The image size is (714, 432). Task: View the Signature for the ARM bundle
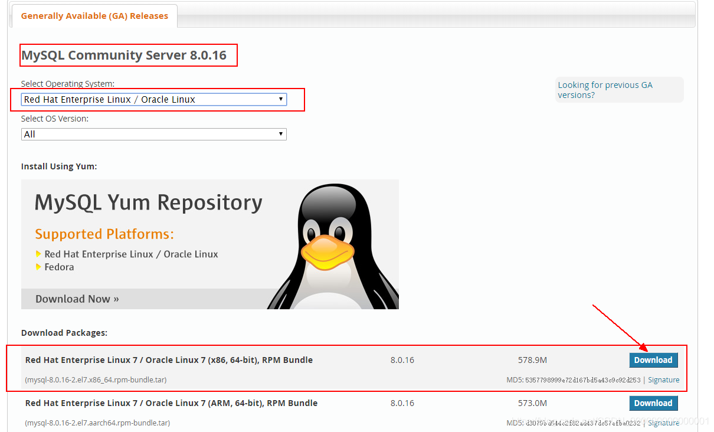point(663,423)
